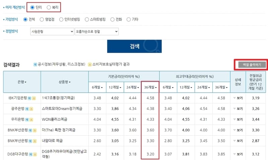Choose 전체 for 가입방식
The width and height of the screenshot is (268, 160).
pos(25,19)
